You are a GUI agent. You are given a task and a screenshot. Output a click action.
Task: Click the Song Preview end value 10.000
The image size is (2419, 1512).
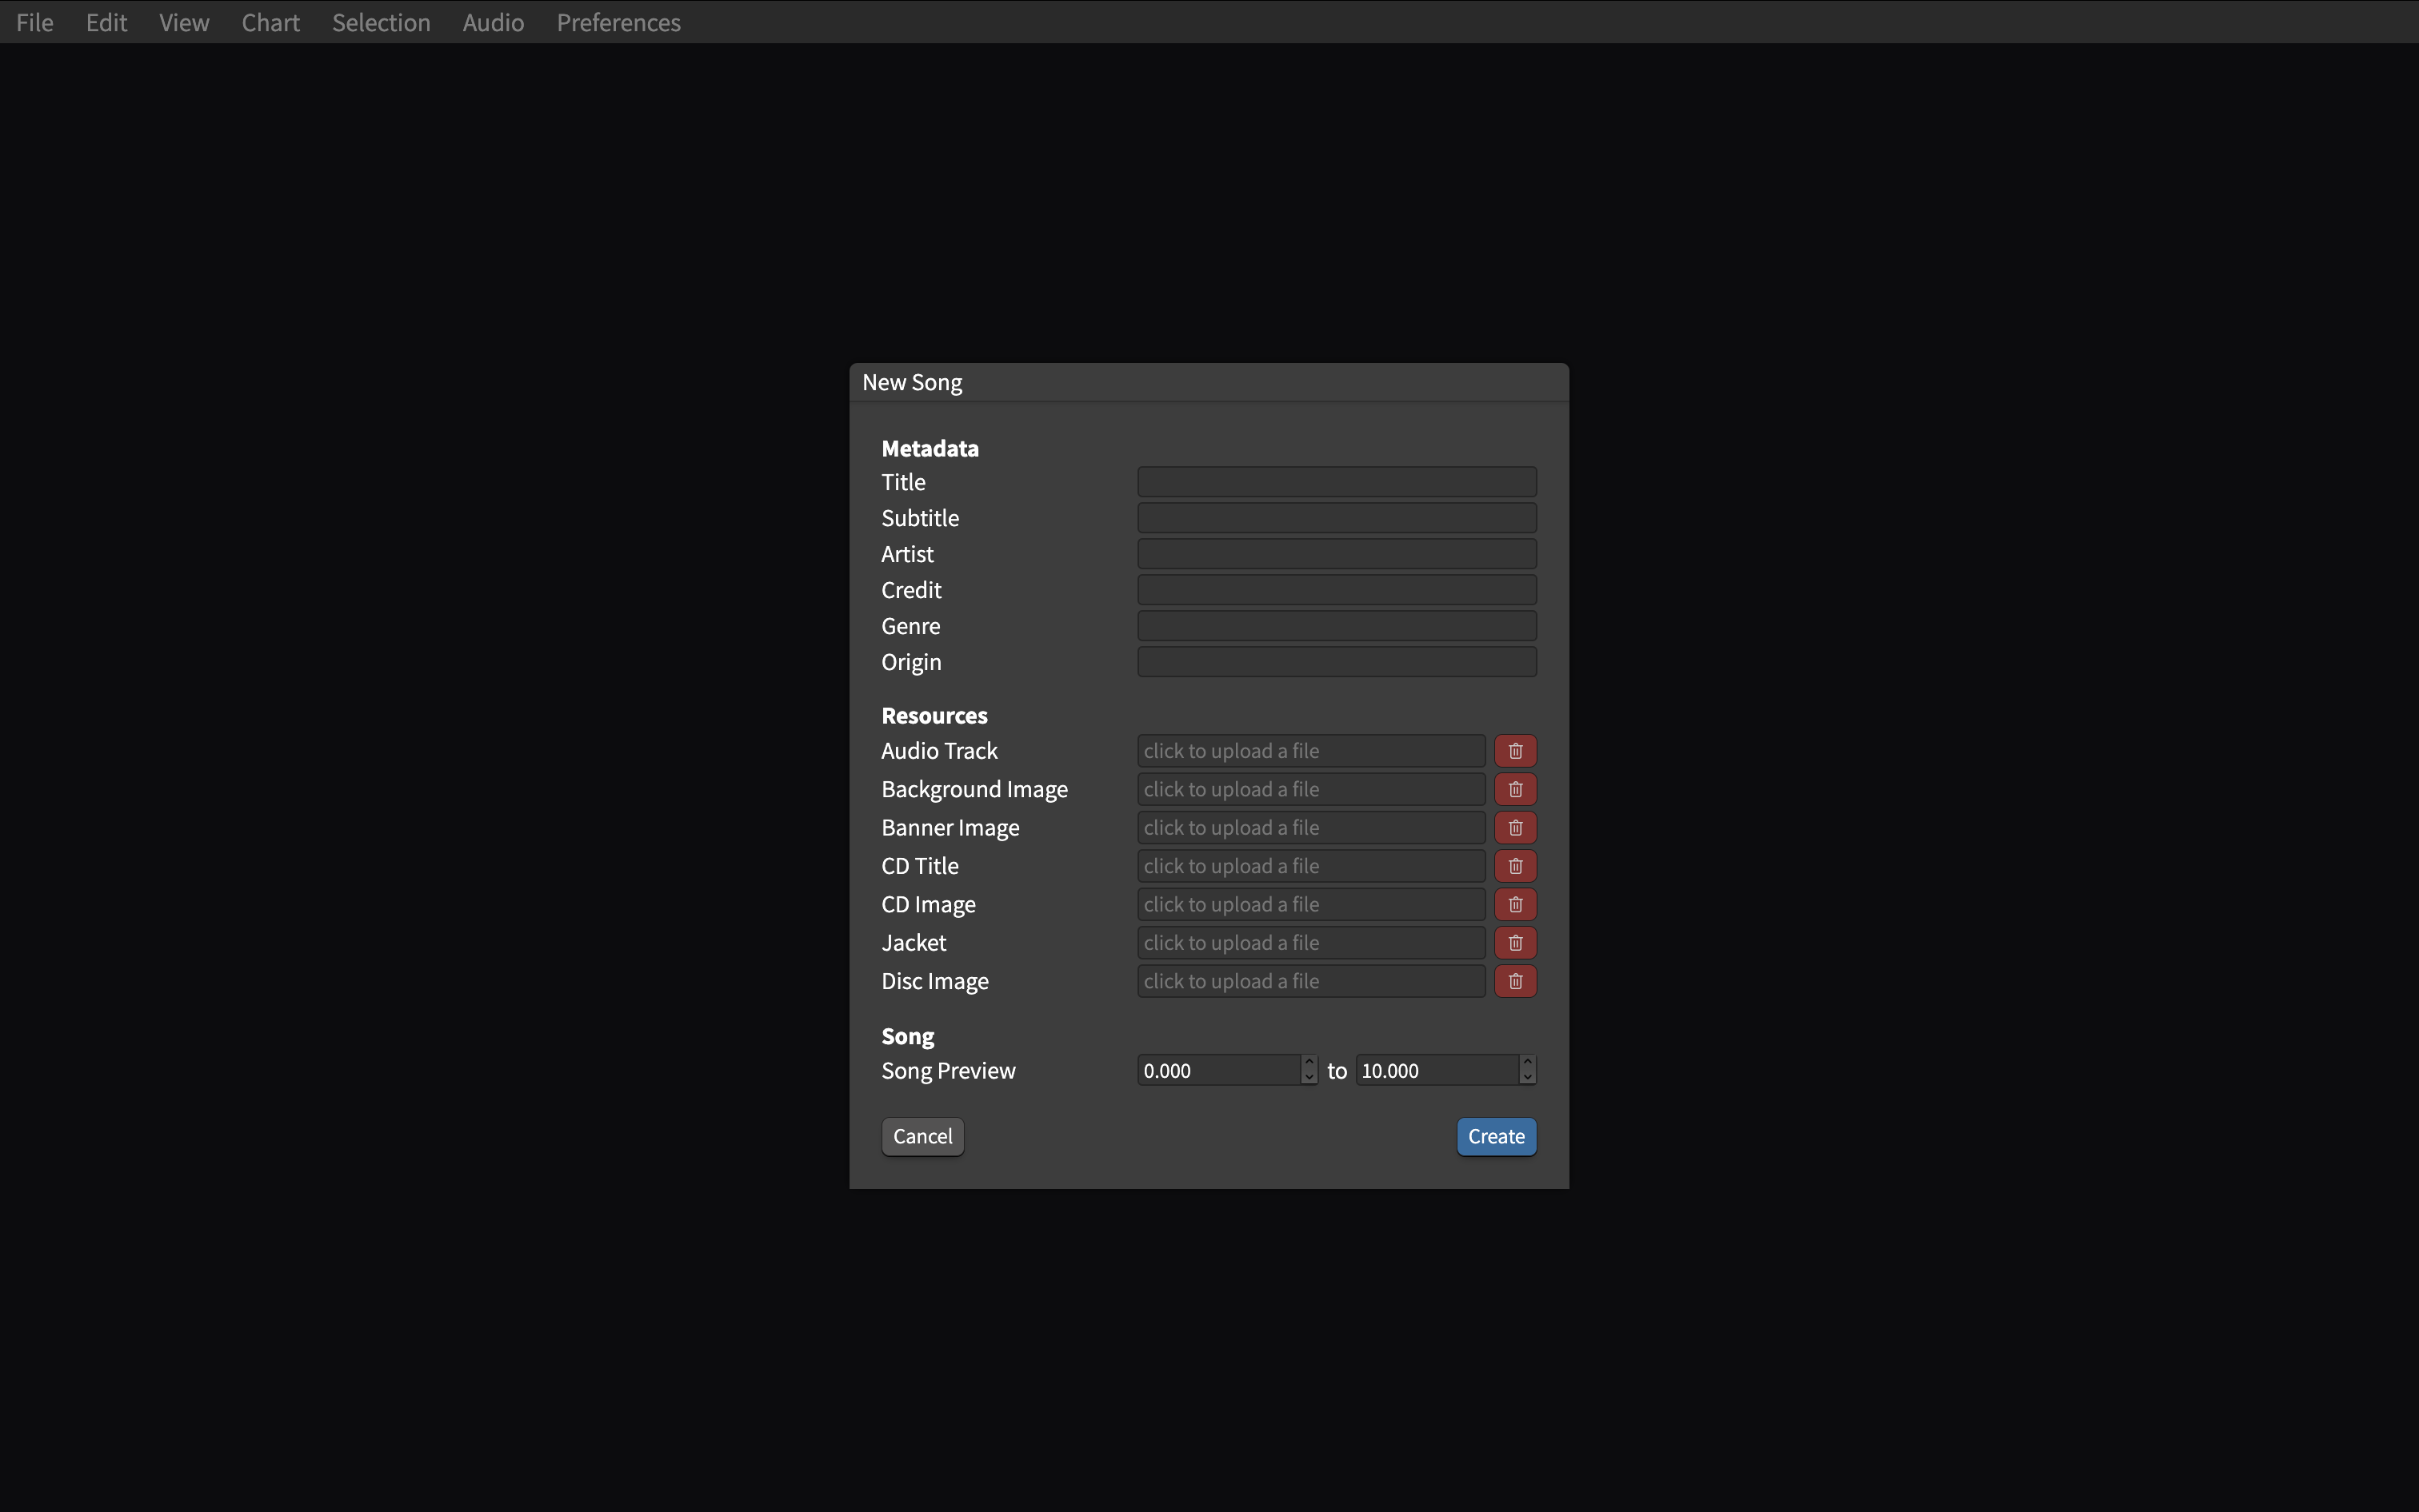click(x=1437, y=1071)
